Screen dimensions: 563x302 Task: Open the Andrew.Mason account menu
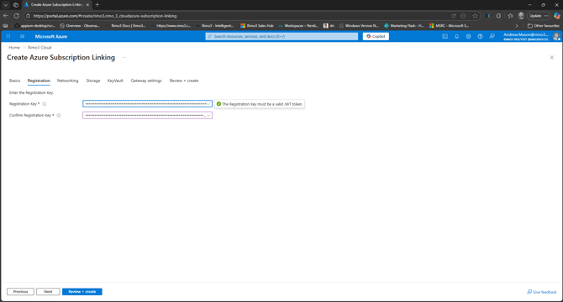click(531, 36)
